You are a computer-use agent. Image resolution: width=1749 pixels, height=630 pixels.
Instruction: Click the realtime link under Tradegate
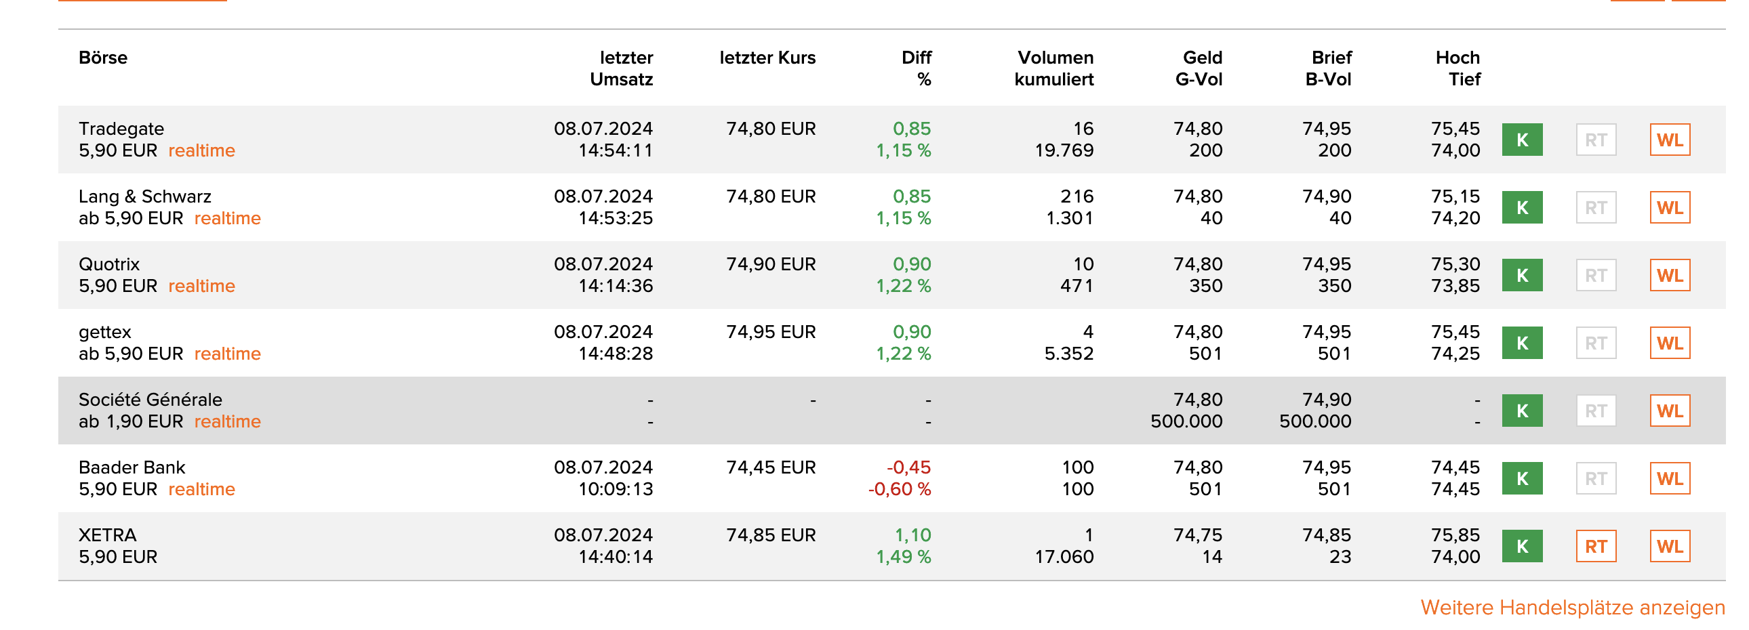coord(201,150)
